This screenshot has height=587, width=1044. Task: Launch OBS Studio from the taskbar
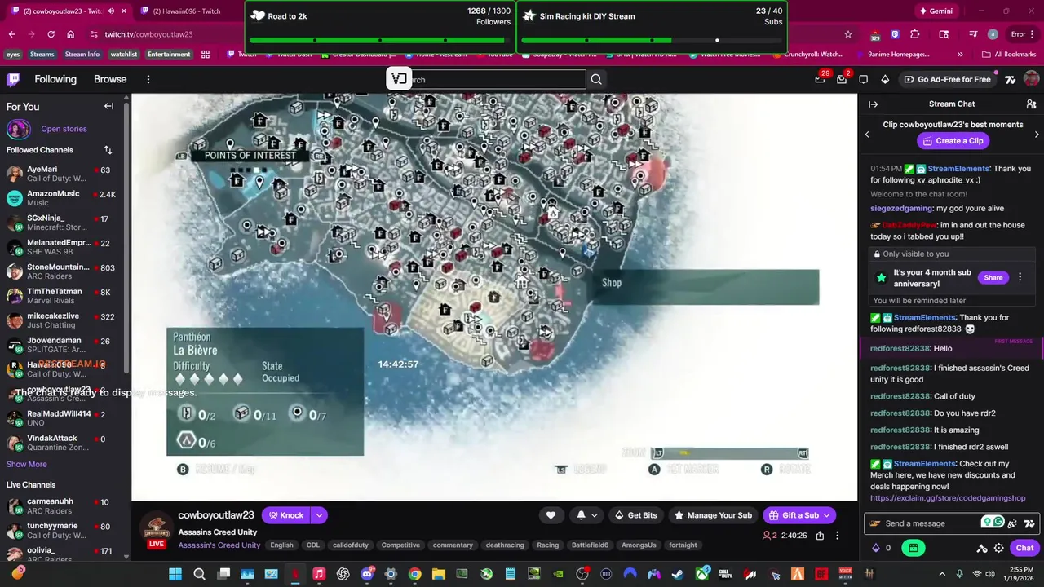click(x=582, y=574)
